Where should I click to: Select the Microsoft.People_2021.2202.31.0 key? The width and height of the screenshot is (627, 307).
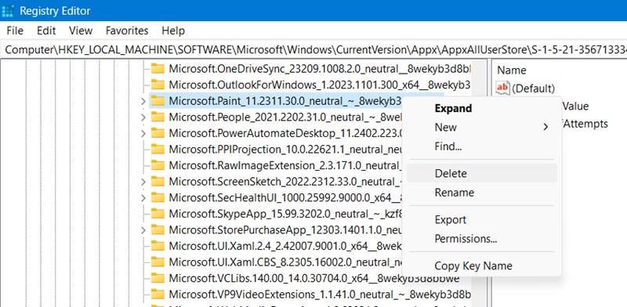(x=285, y=117)
